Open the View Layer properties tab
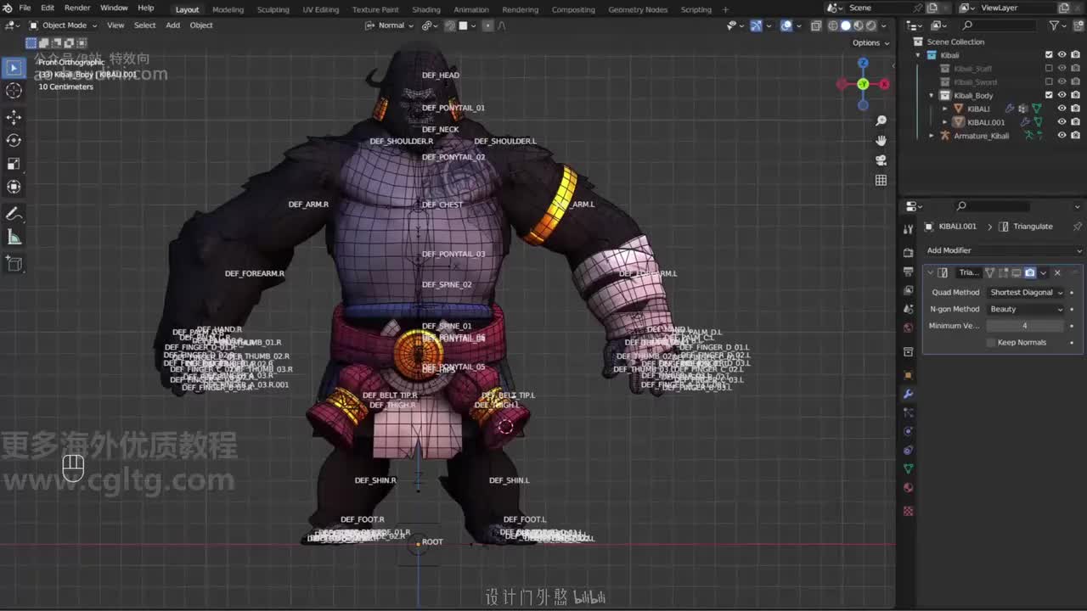Screen dimensions: 1087x611 tap(908, 291)
